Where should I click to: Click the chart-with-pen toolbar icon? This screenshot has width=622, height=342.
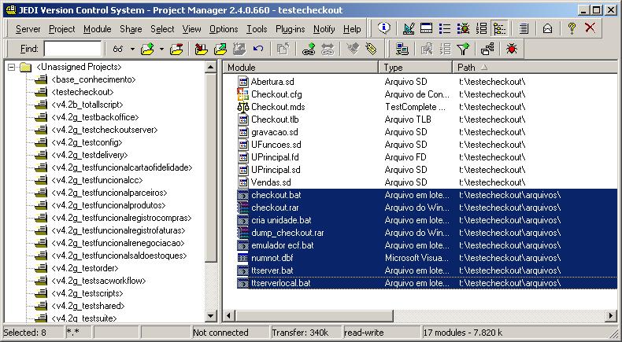[409, 28]
